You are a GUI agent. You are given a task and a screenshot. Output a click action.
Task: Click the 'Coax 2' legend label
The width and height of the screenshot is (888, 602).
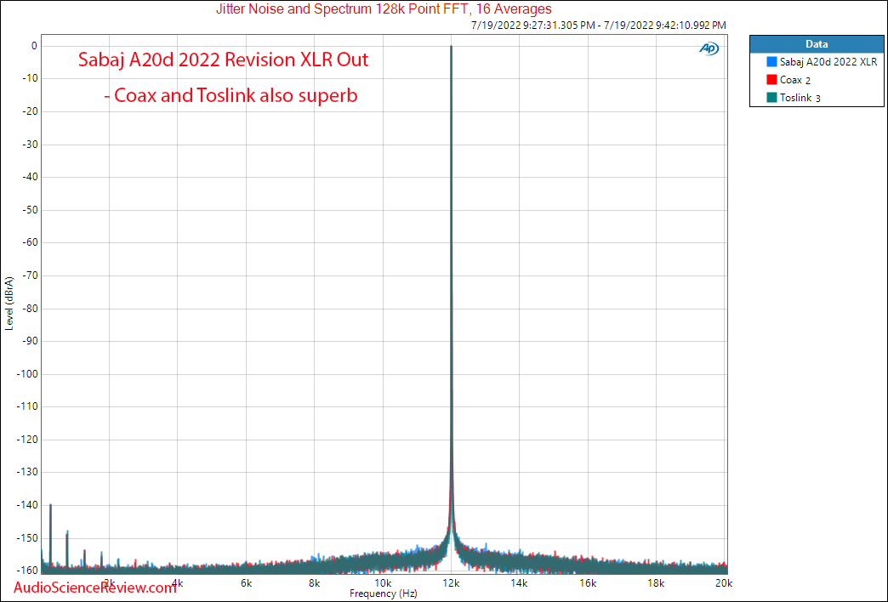[795, 80]
